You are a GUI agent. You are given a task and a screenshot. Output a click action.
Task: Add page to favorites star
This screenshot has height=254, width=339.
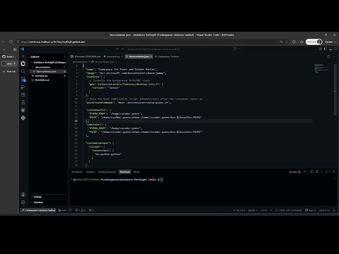coord(287,42)
